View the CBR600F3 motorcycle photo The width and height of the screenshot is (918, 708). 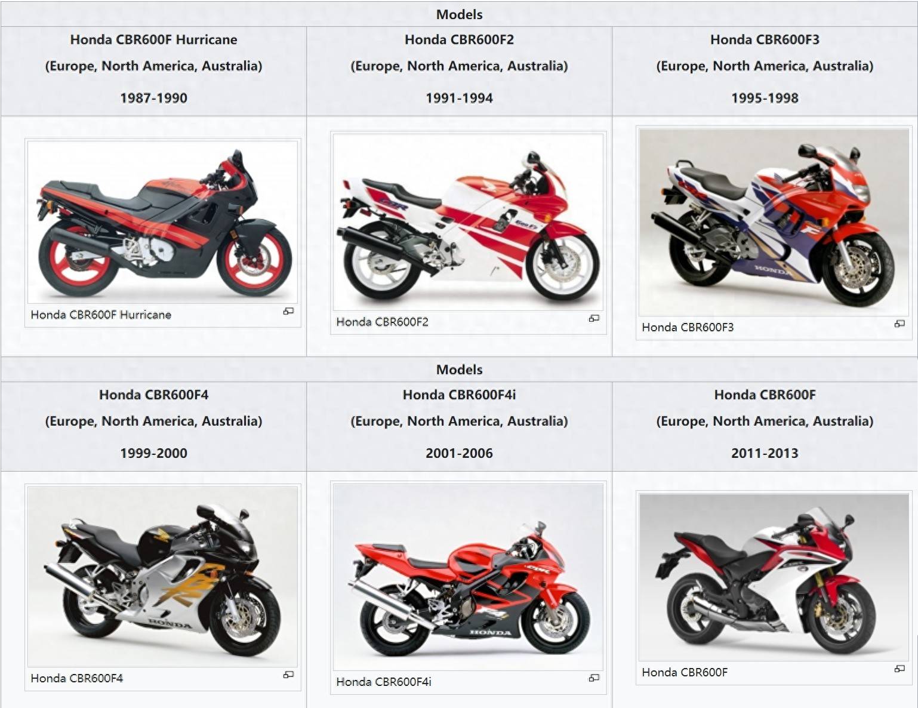pyautogui.click(x=774, y=222)
